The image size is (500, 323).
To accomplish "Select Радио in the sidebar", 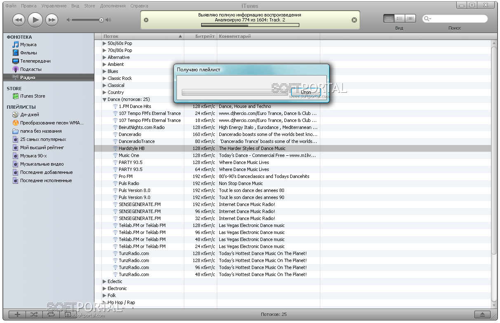I will click(x=48, y=77).
